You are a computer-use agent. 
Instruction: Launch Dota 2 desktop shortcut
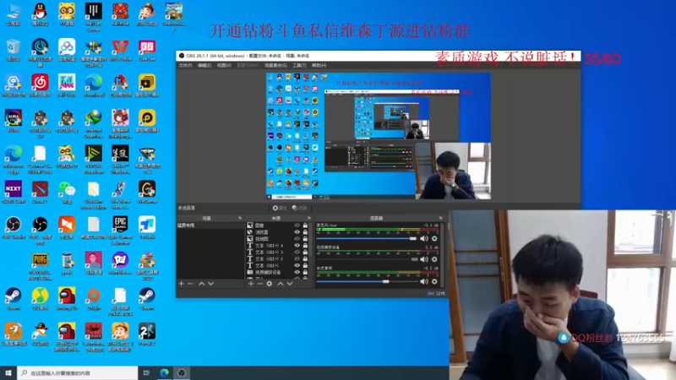[x=40, y=193]
